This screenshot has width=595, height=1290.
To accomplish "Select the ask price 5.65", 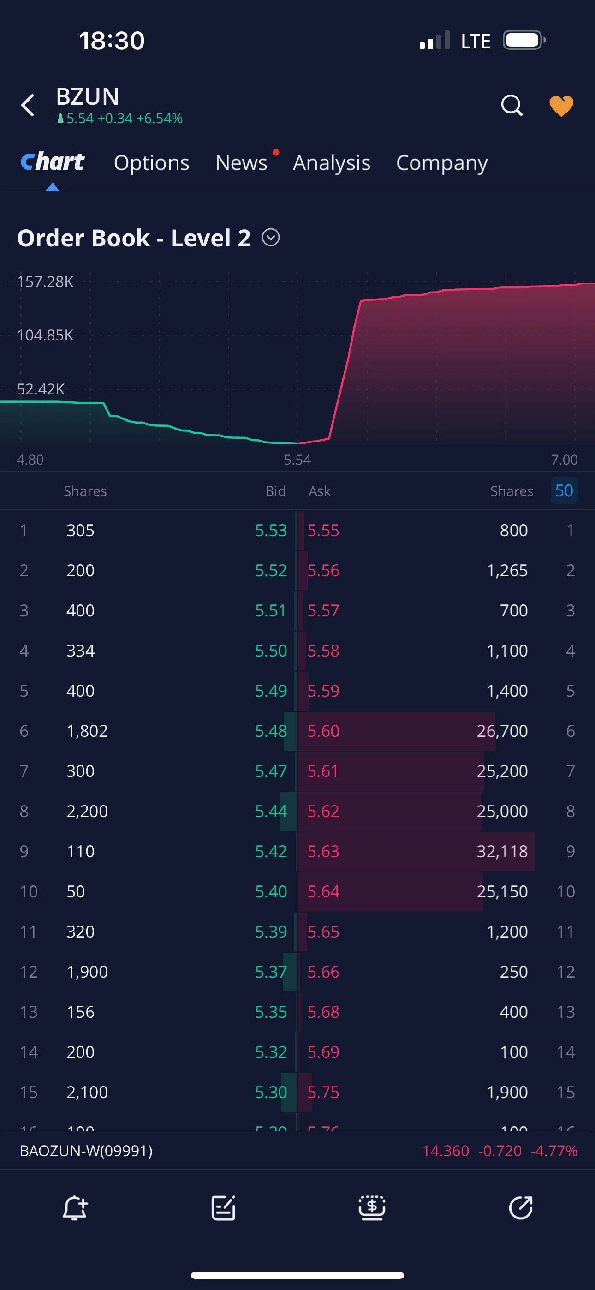I will (323, 931).
